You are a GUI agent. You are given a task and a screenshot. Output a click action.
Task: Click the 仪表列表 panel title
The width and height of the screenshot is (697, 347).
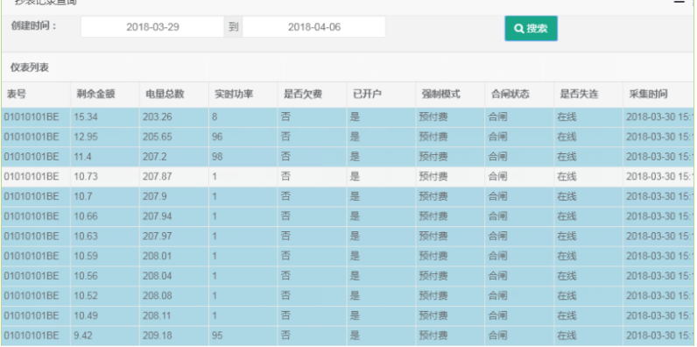tap(30, 67)
